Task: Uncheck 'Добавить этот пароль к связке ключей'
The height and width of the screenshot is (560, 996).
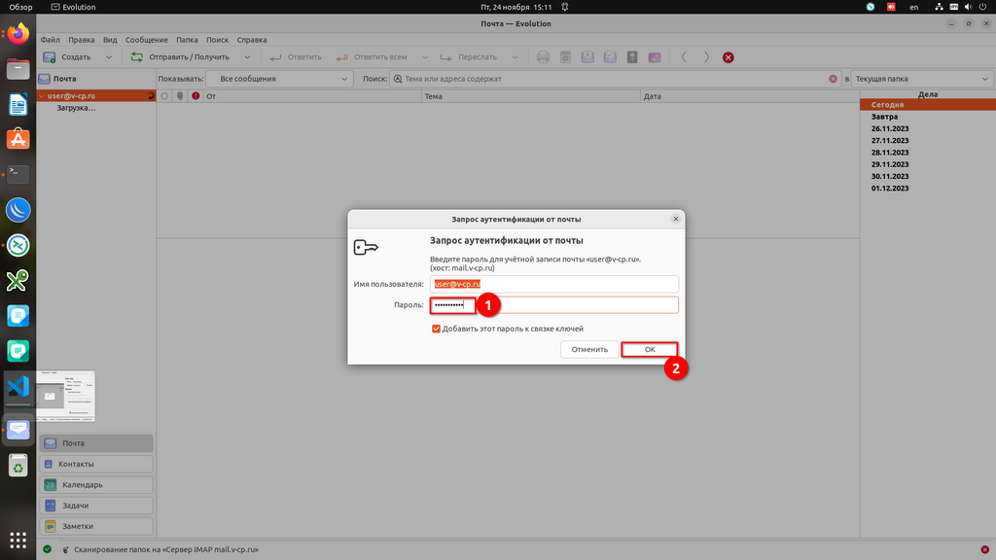Action: (x=437, y=329)
